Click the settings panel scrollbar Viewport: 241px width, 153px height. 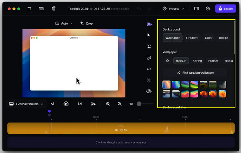234,37
